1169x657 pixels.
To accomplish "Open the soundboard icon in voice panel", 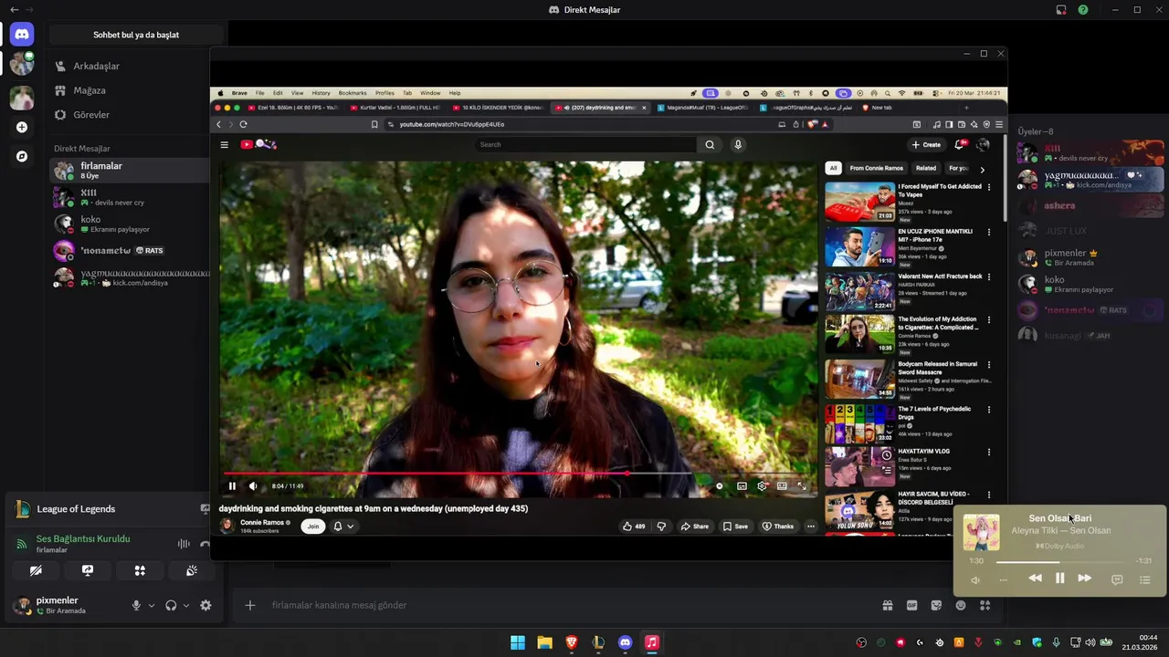I will [192, 570].
